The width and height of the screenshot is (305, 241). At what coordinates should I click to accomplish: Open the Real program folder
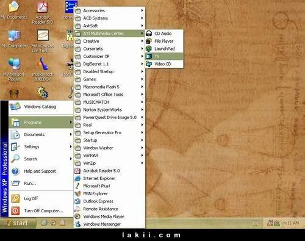(x=109, y=125)
